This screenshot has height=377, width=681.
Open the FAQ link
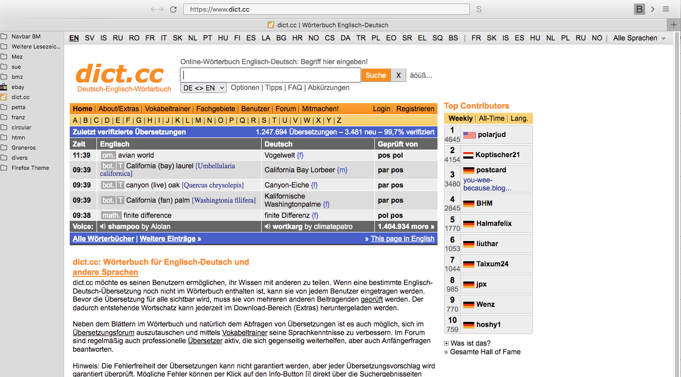[x=295, y=87]
